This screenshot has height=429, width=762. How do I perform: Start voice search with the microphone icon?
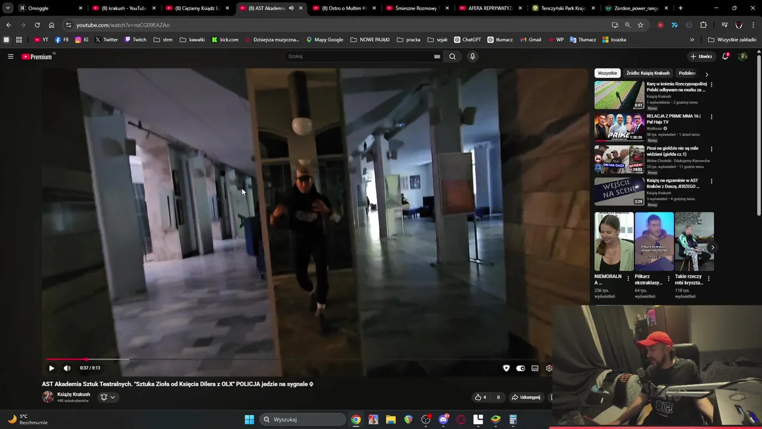point(473,57)
